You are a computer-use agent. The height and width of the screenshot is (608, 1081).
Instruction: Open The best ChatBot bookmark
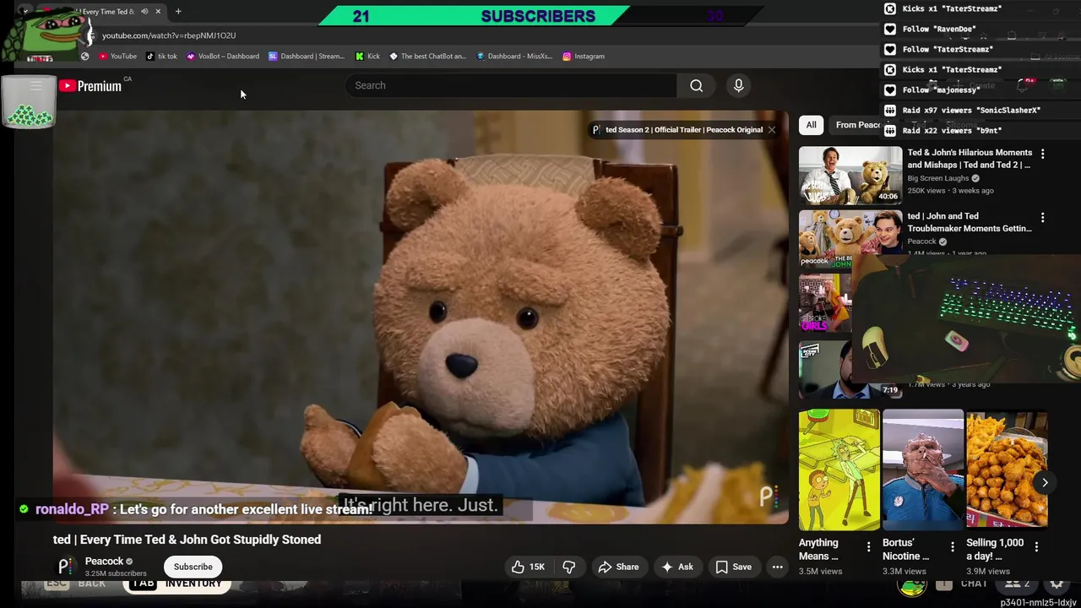[x=427, y=56]
